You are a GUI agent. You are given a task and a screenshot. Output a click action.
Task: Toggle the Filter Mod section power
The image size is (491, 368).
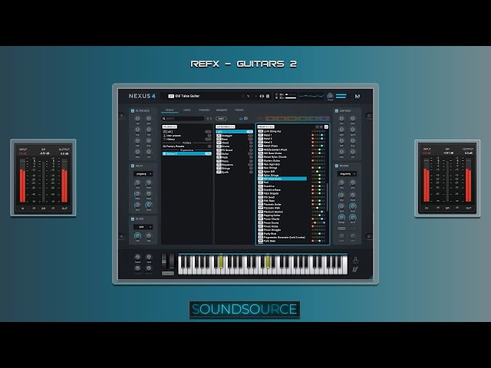[x=133, y=110]
